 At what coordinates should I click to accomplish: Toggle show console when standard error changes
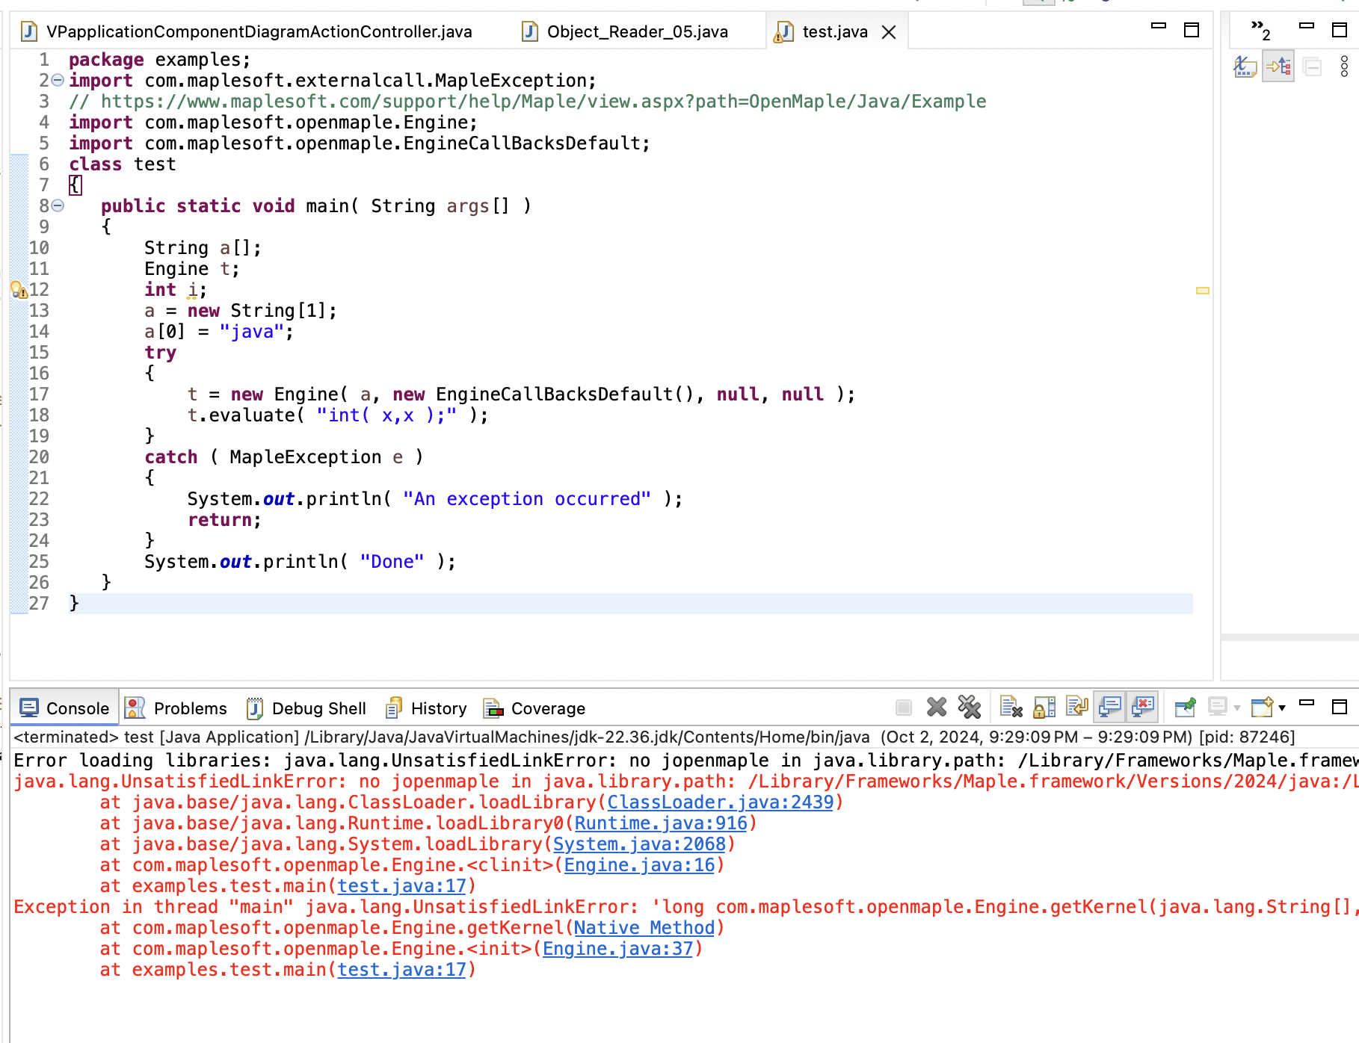pyautogui.click(x=1143, y=707)
